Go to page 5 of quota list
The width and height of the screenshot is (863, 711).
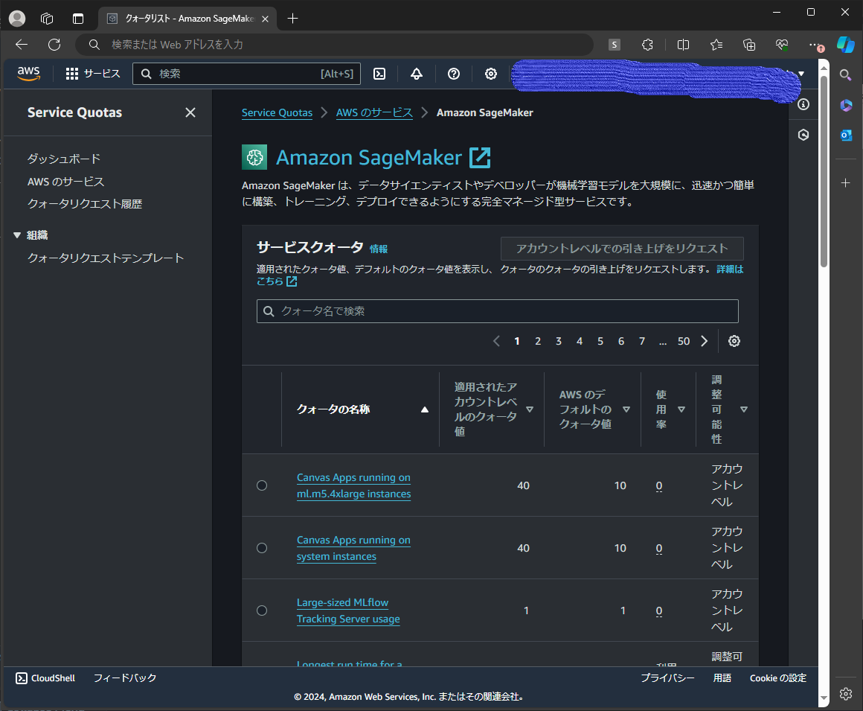(600, 342)
